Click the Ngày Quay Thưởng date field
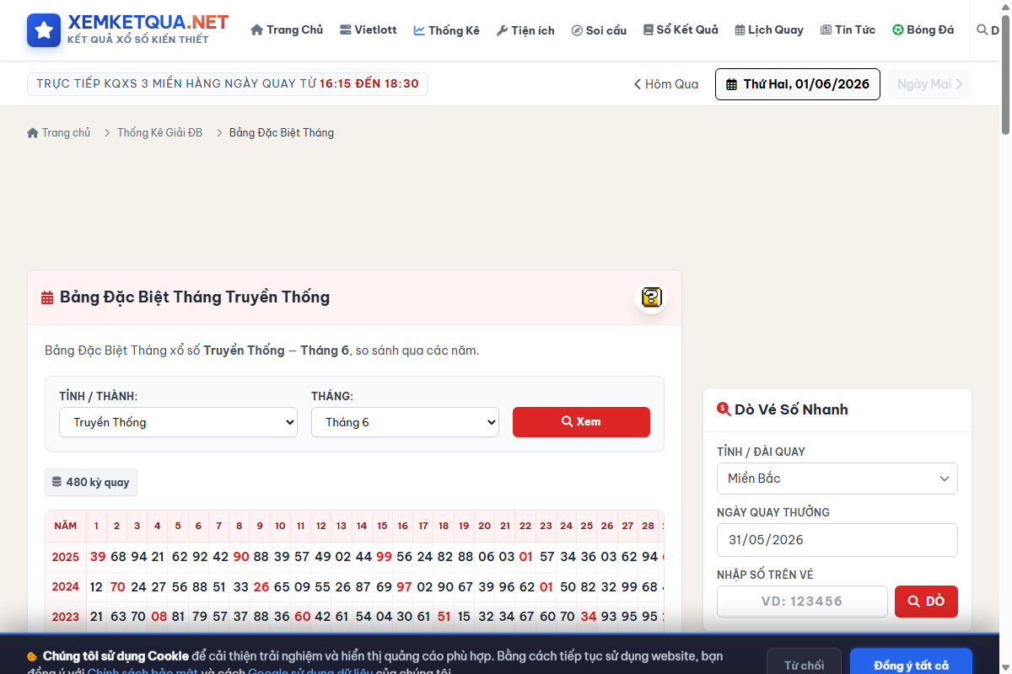This screenshot has width=1012, height=674. click(837, 540)
